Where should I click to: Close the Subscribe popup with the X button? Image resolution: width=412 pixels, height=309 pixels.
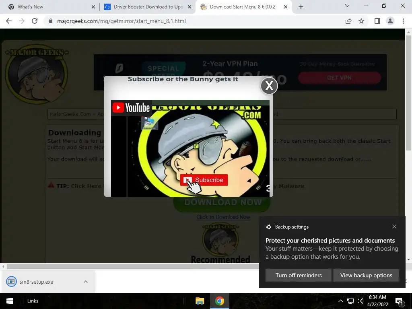(269, 86)
